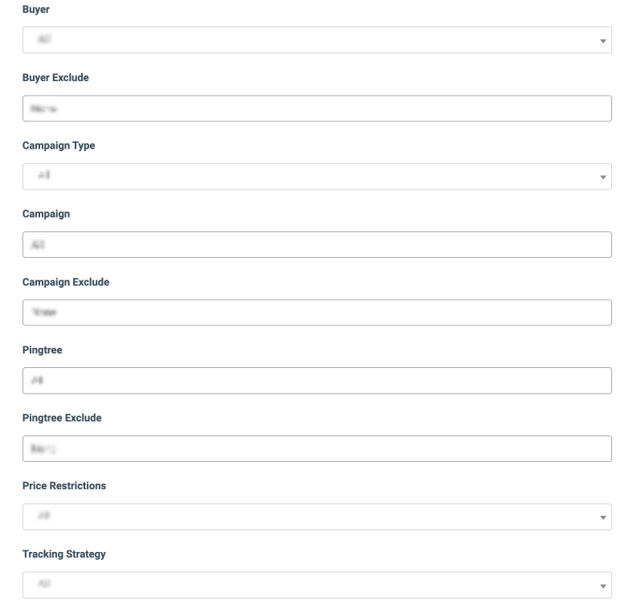
Task: Click the "Tracking Strategy" label text
Action: 64,554
